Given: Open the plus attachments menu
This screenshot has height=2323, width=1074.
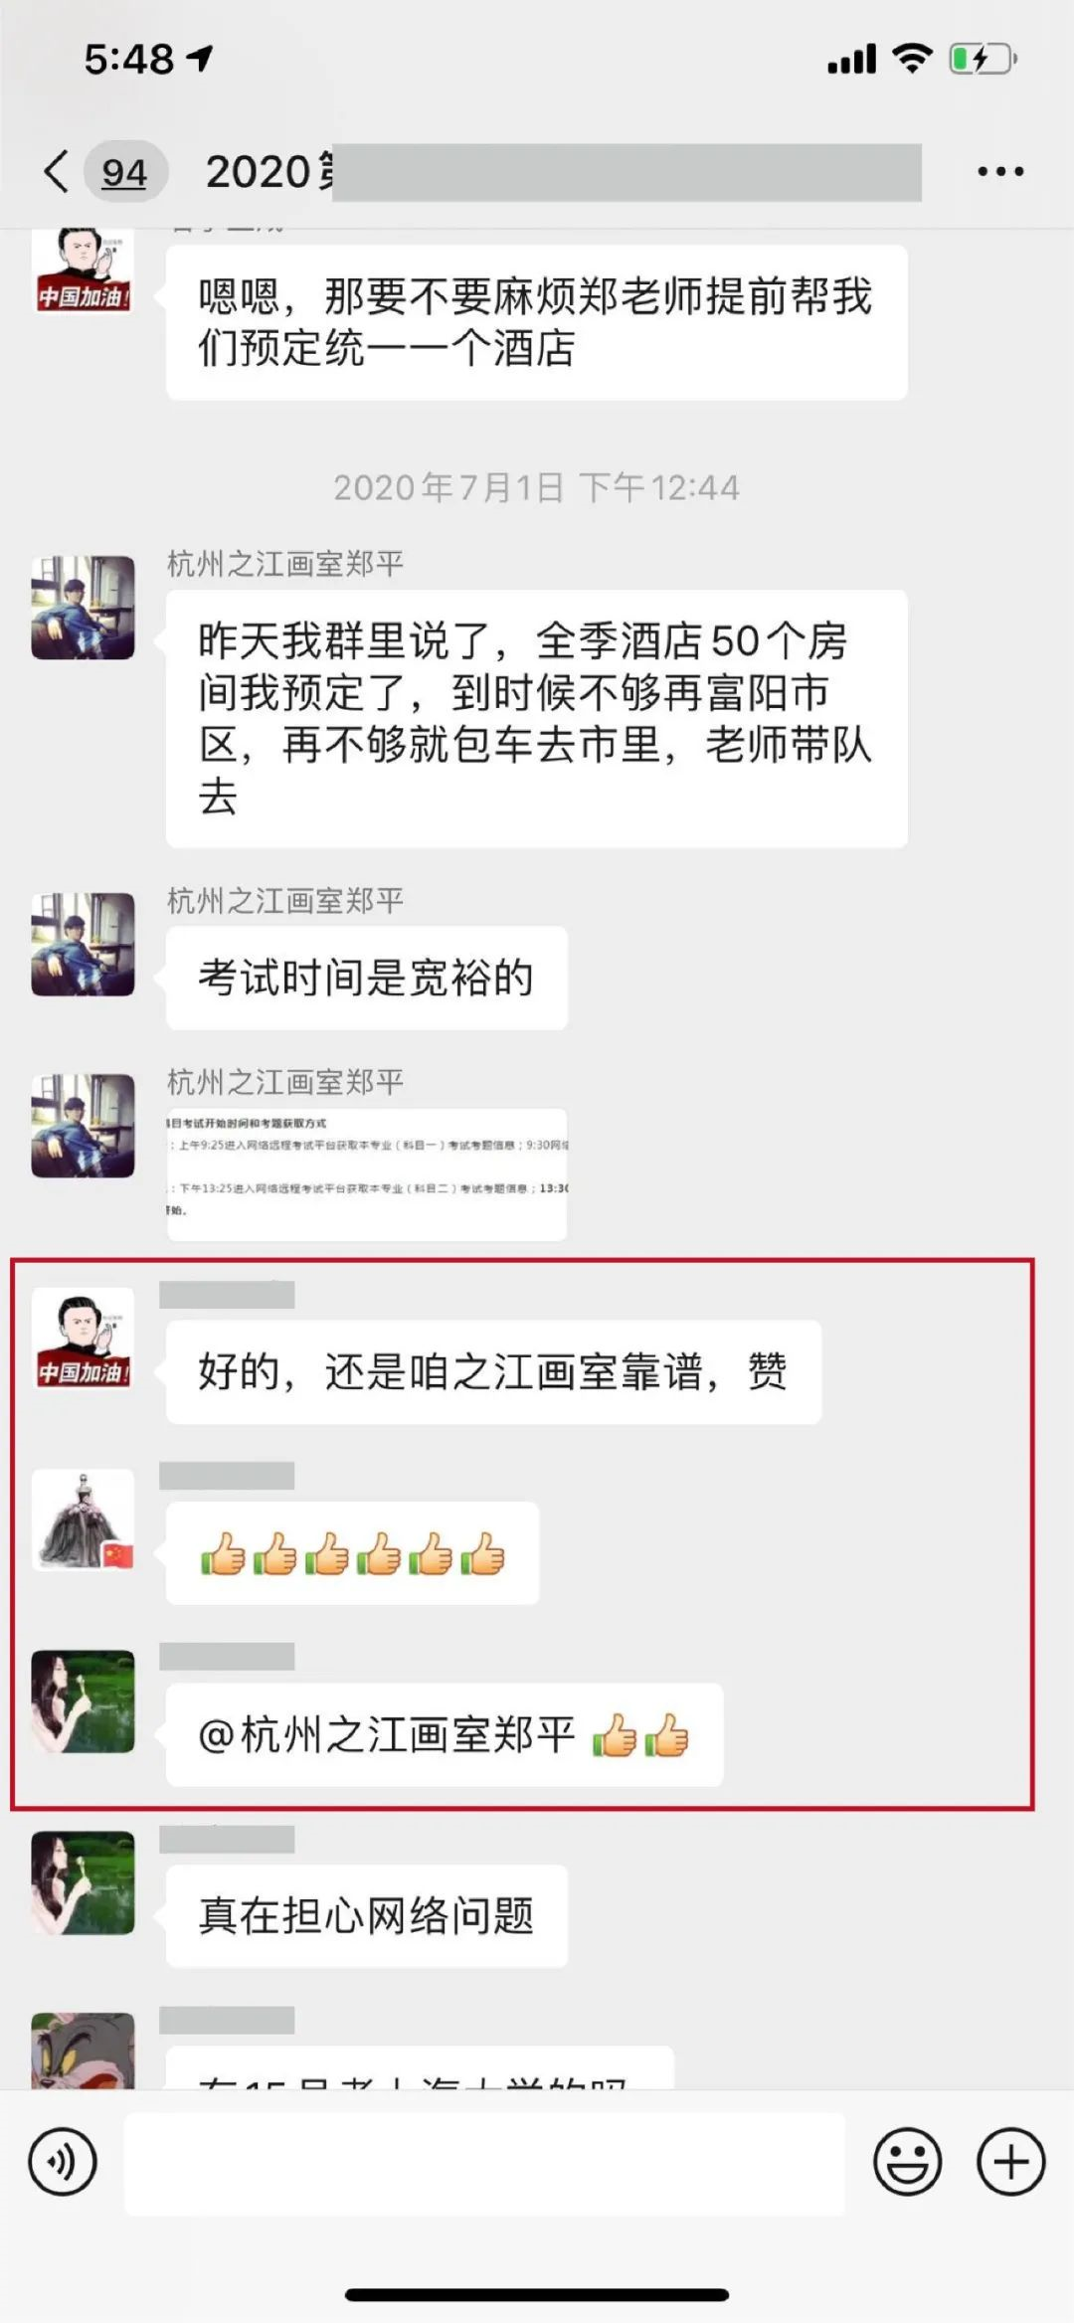Looking at the screenshot, I should (x=1010, y=2162).
